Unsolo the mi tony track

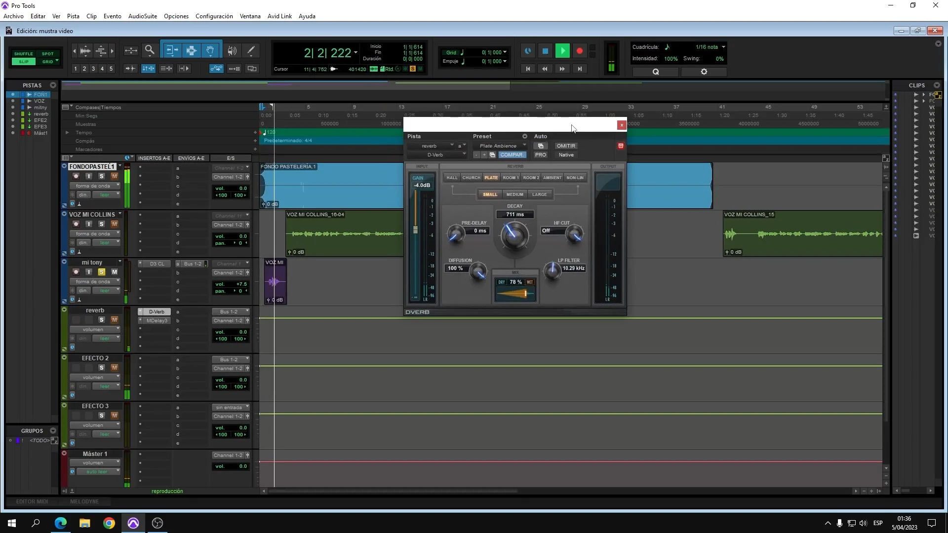coord(101,272)
